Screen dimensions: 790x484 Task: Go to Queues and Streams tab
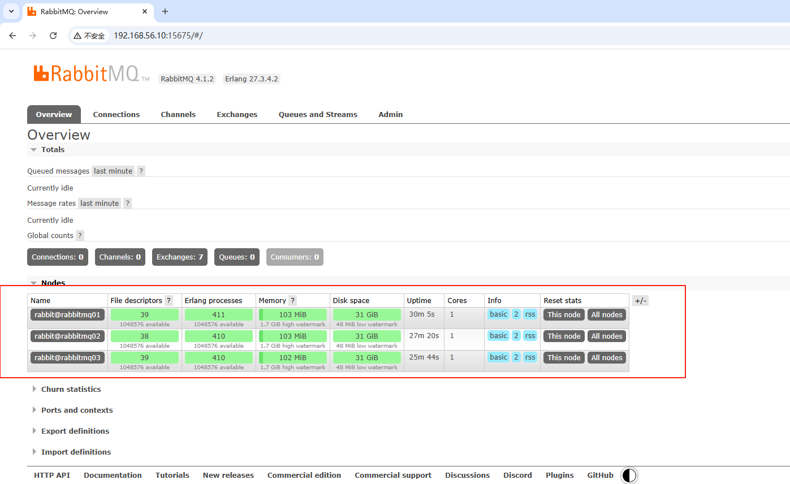[x=318, y=114]
